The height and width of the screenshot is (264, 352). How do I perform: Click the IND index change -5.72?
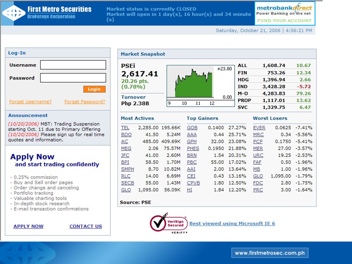pyautogui.click(x=304, y=87)
